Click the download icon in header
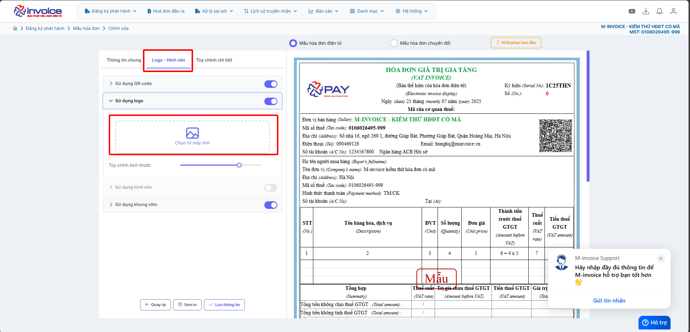This screenshot has height=332, width=690. [646, 11]
